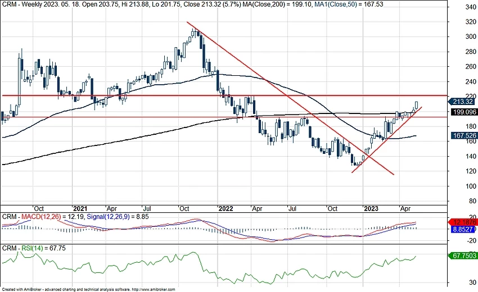Click the green RSI value tag 67.7503
Screen dimensions: 478x292
462,256
